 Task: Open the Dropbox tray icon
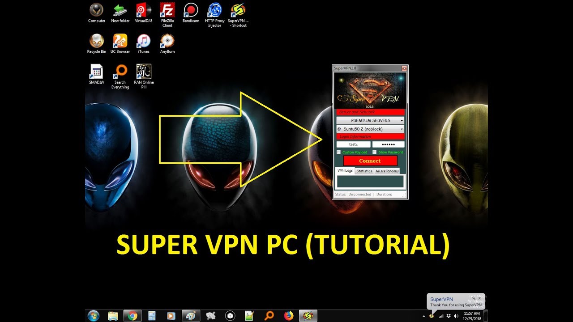tap(449, 316)
